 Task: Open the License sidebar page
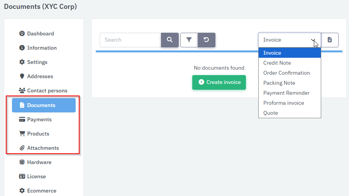coord(36,176)
